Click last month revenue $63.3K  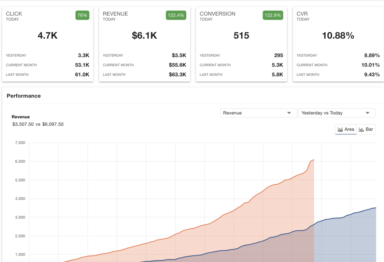click(x=177, y=75)
